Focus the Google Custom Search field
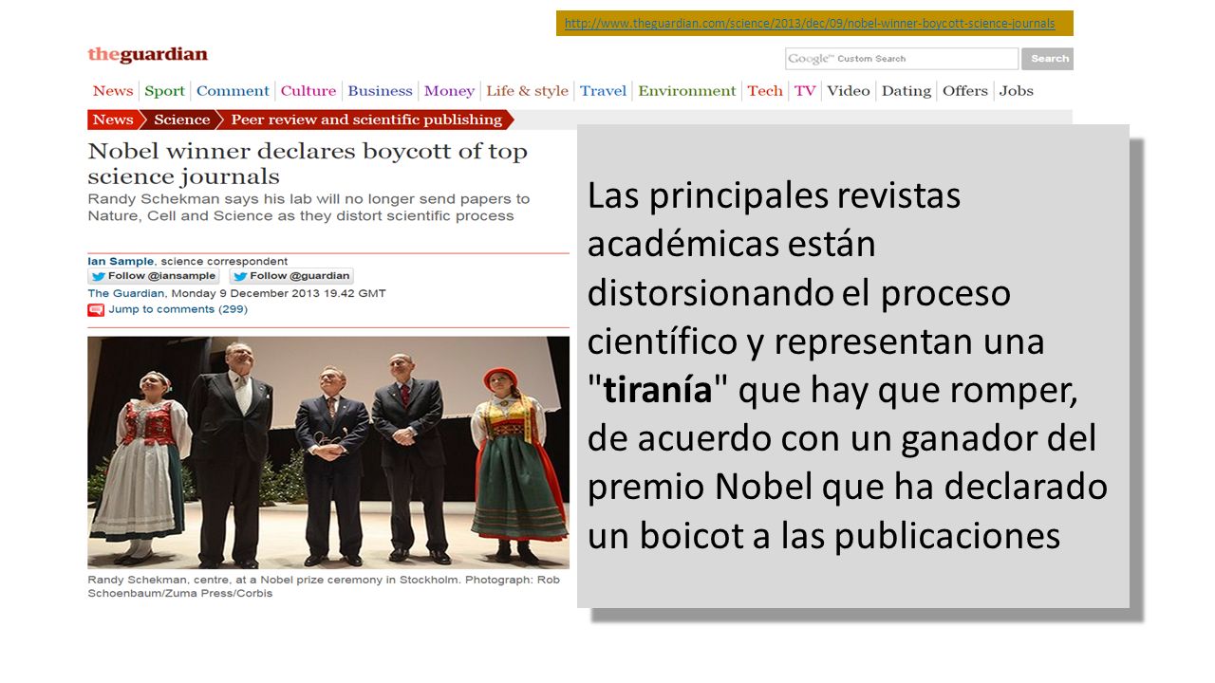Screen dimensions: 1215x683 coord(901,59)
